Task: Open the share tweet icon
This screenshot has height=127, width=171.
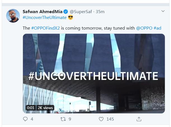Action: point(139,119)
